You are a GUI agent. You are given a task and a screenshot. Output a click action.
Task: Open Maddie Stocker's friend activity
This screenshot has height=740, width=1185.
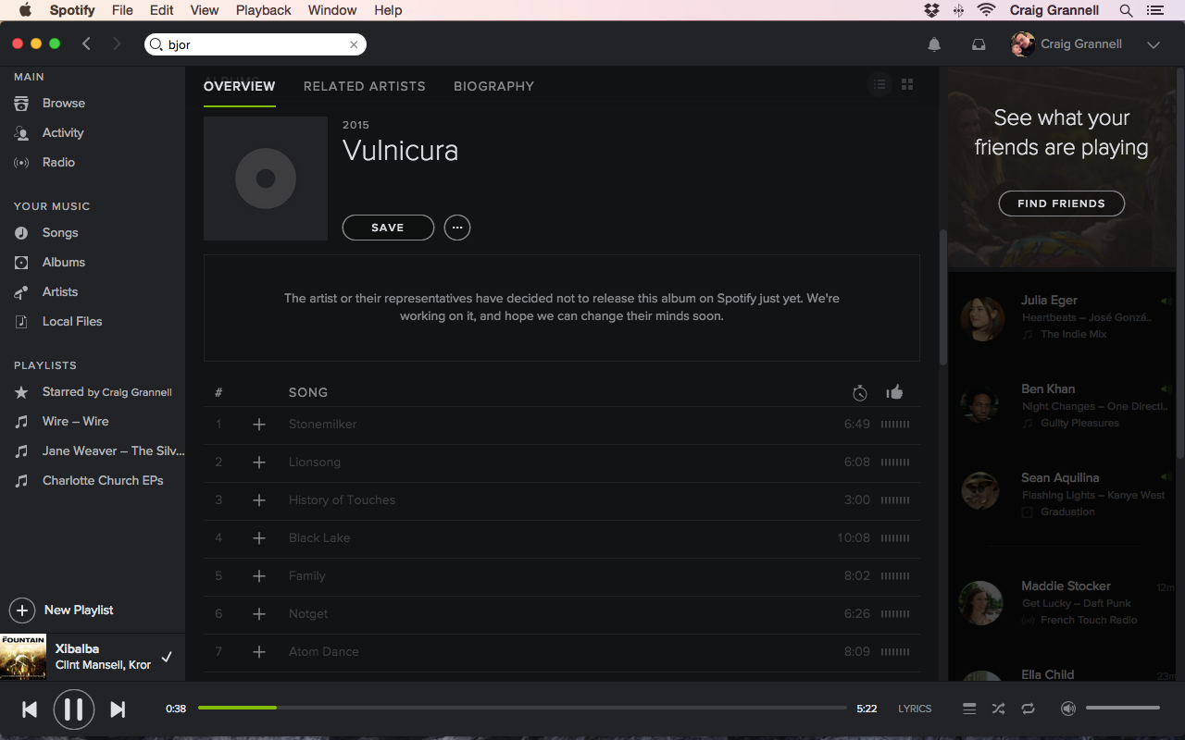coord(1062,603)
